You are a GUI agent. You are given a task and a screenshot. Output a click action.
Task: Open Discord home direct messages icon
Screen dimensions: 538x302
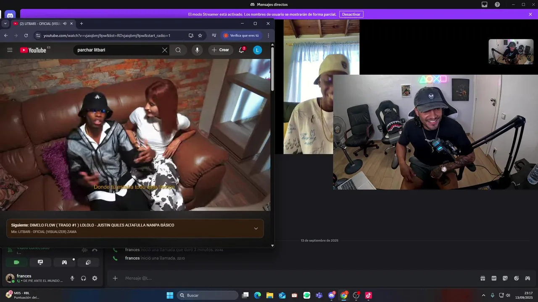[10, 16]
